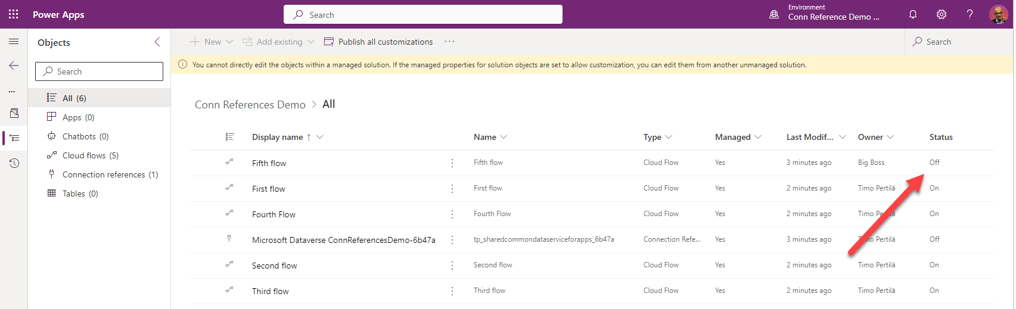Select Cloud flows in Objects tree
The height and width of the screenshot is (309, 1016).
pyautogui.click(x=90, y=155)
